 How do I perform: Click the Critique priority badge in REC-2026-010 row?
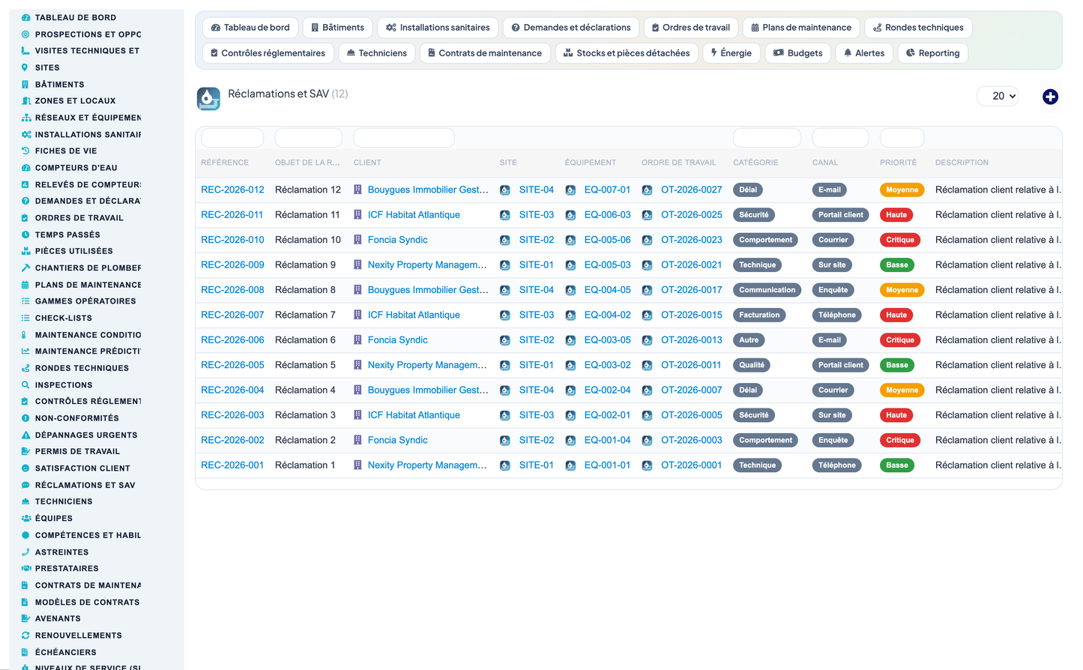pos(900,240)
